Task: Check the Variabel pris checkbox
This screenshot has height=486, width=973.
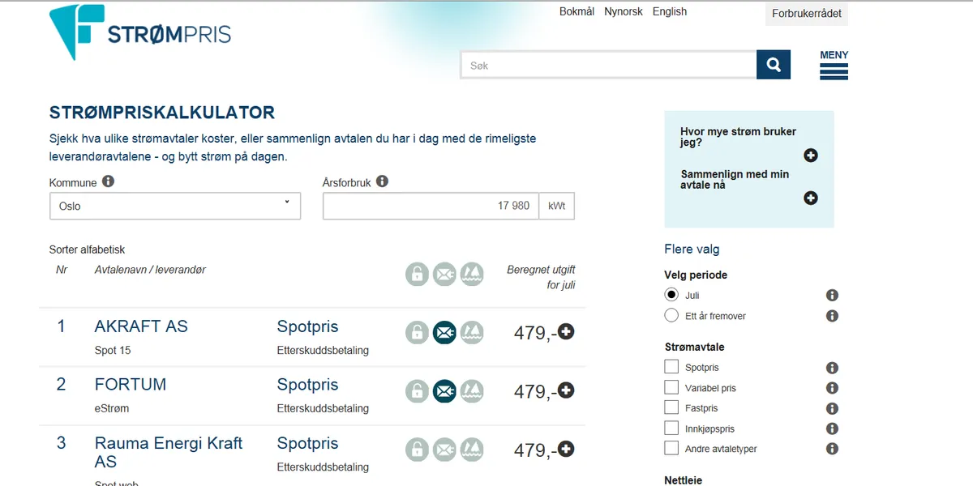Action: [671, 387]
